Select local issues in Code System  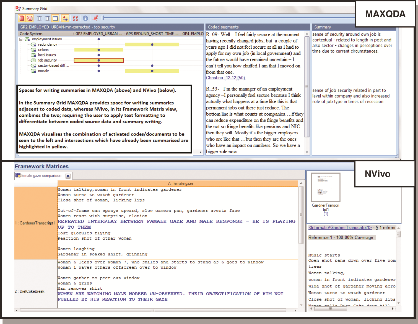(47, 55)
